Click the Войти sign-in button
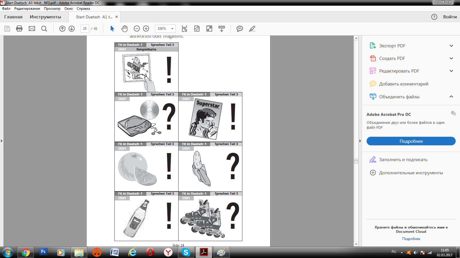 450,17
